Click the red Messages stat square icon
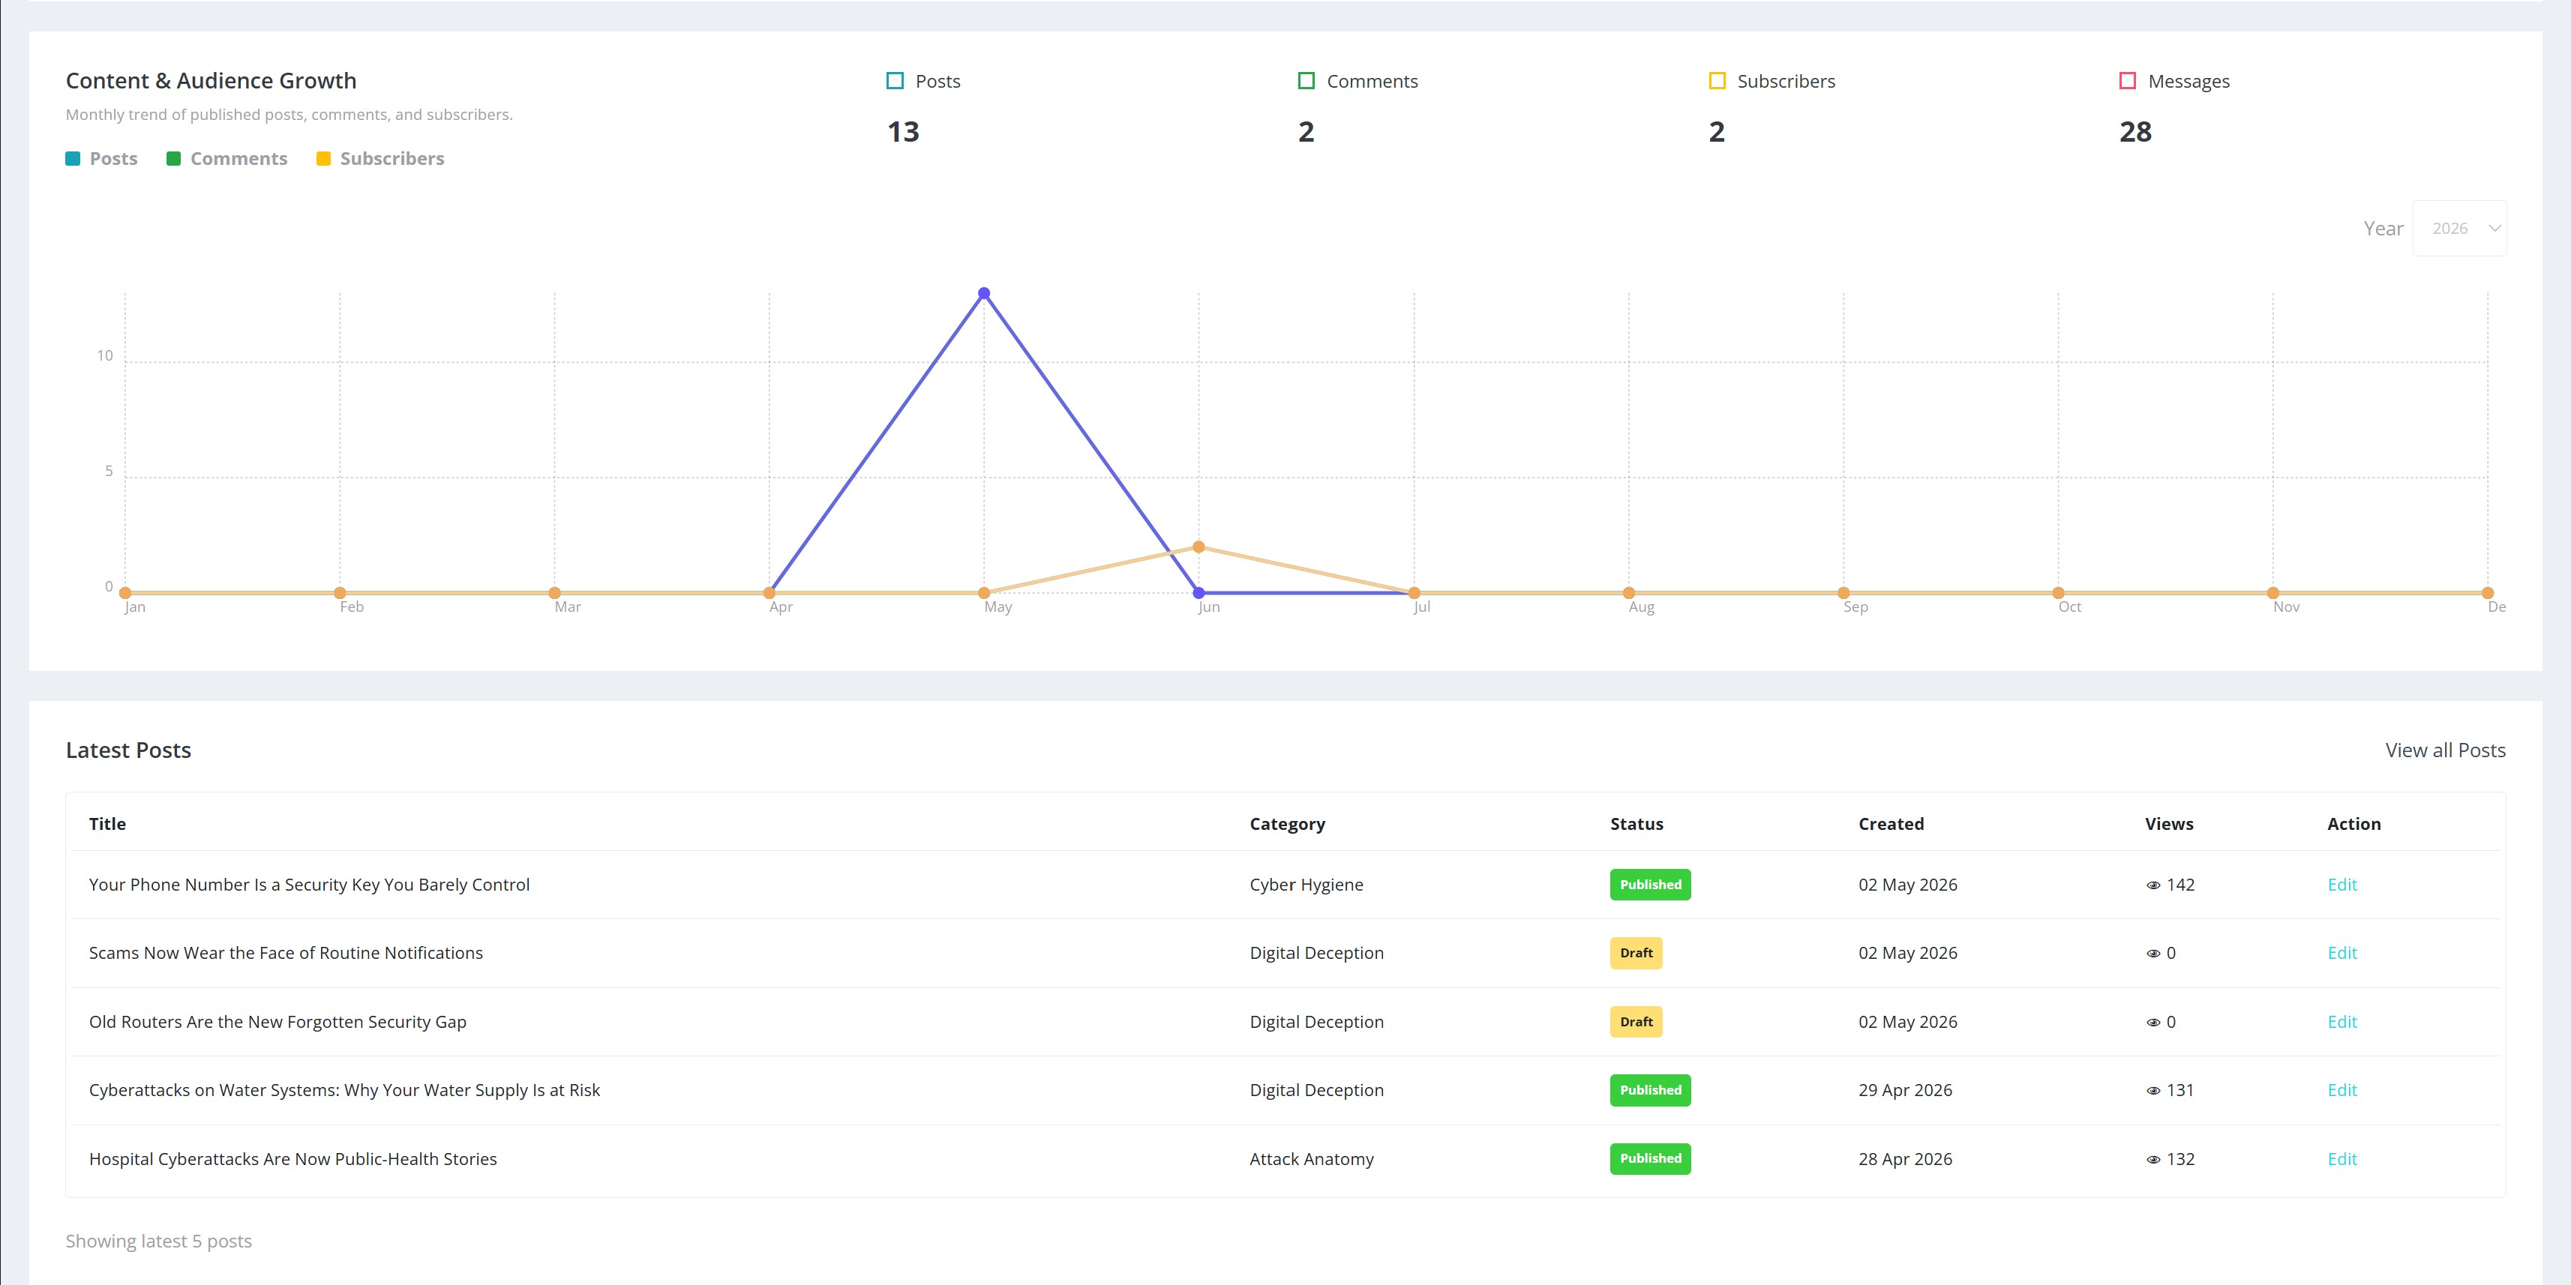 pyautogui.click(x=2127, y=81)
